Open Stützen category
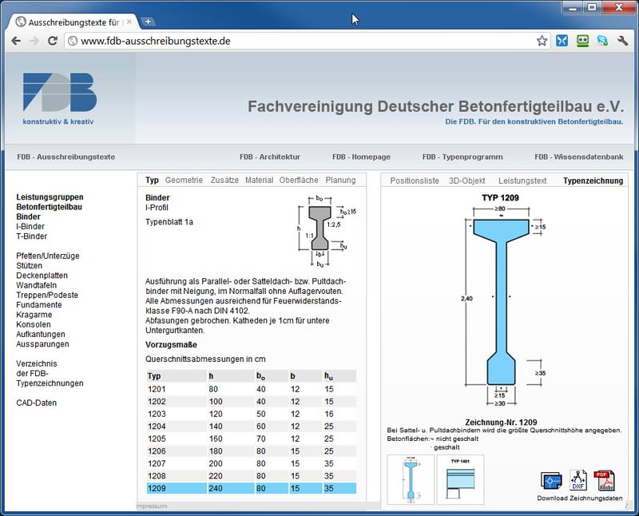This screenshot has height=516, width=639. point(29,266)
